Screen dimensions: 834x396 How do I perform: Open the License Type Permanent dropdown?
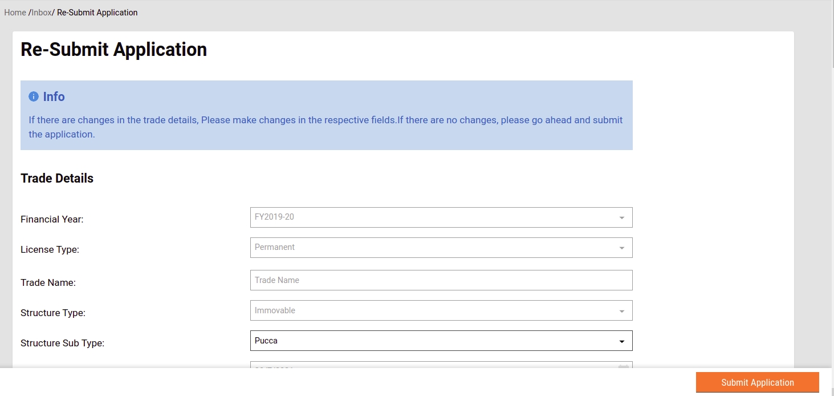click(x=433, y=248)
